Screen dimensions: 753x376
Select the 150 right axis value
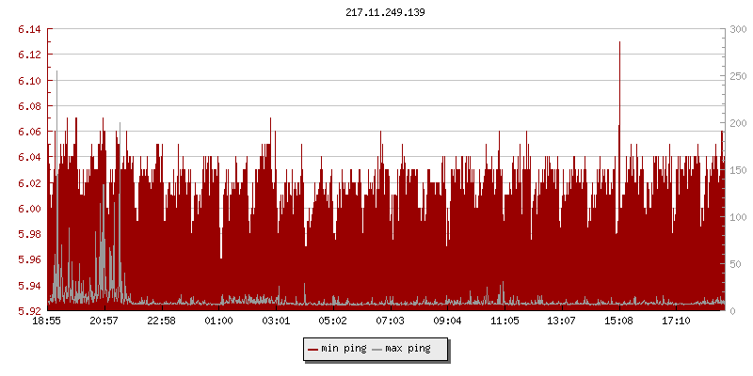[x=738, y=170]
